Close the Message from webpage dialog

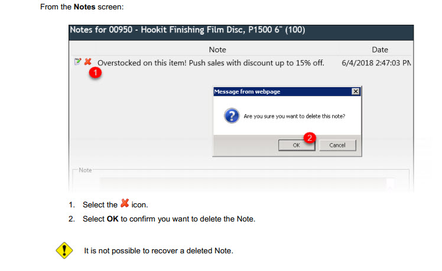point(355,92)
